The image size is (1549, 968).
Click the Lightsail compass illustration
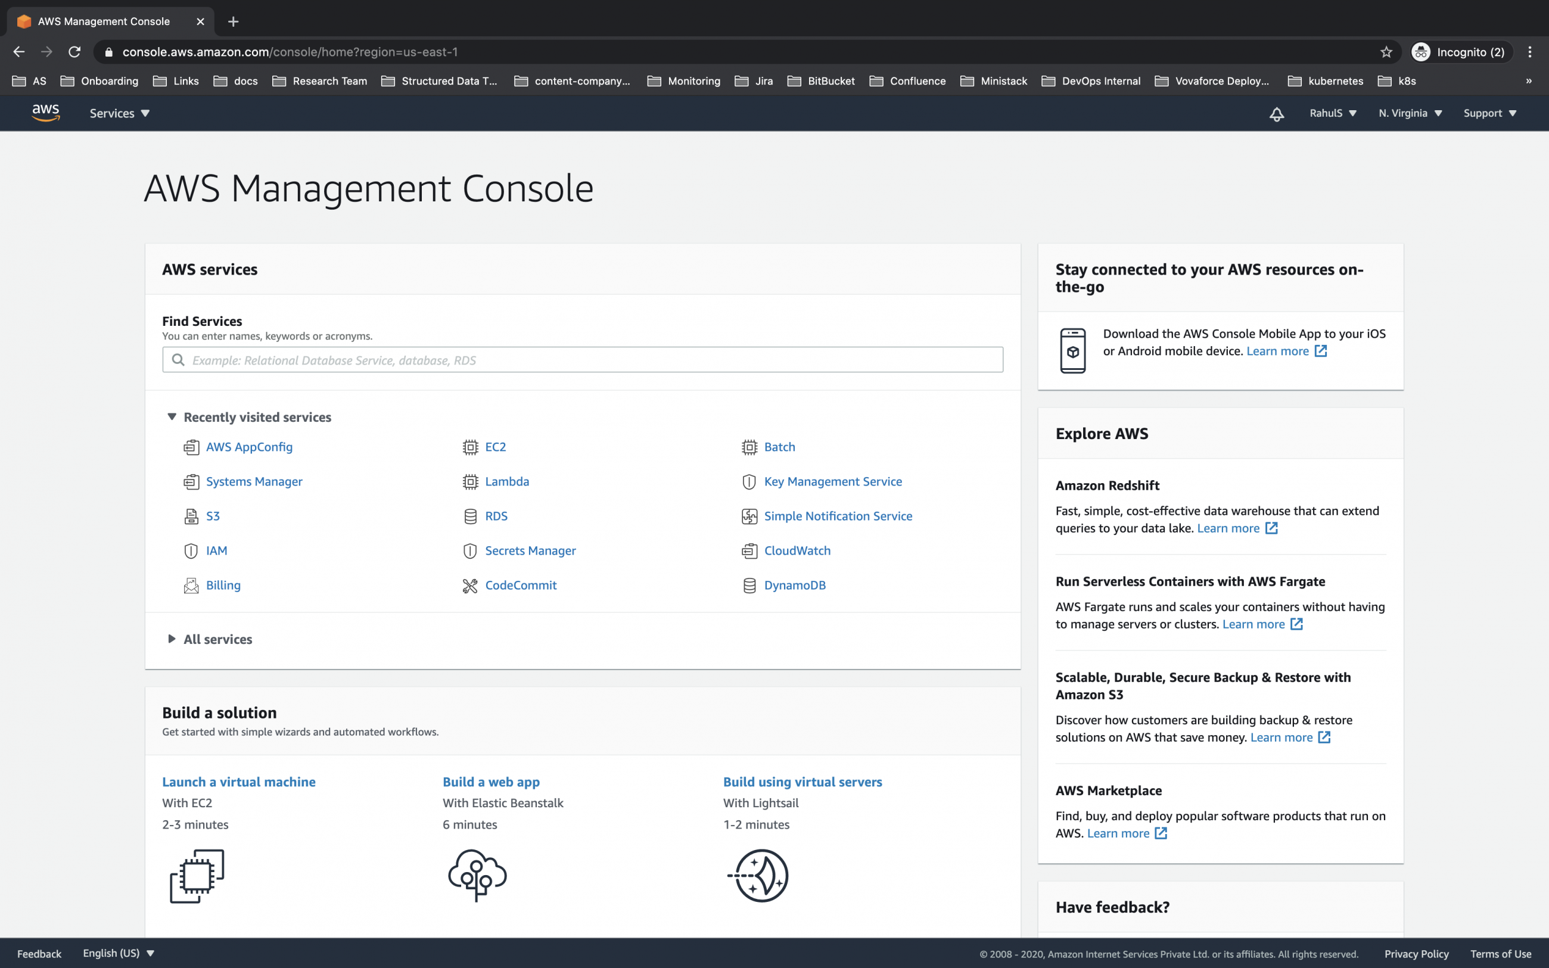coord(758,875)
